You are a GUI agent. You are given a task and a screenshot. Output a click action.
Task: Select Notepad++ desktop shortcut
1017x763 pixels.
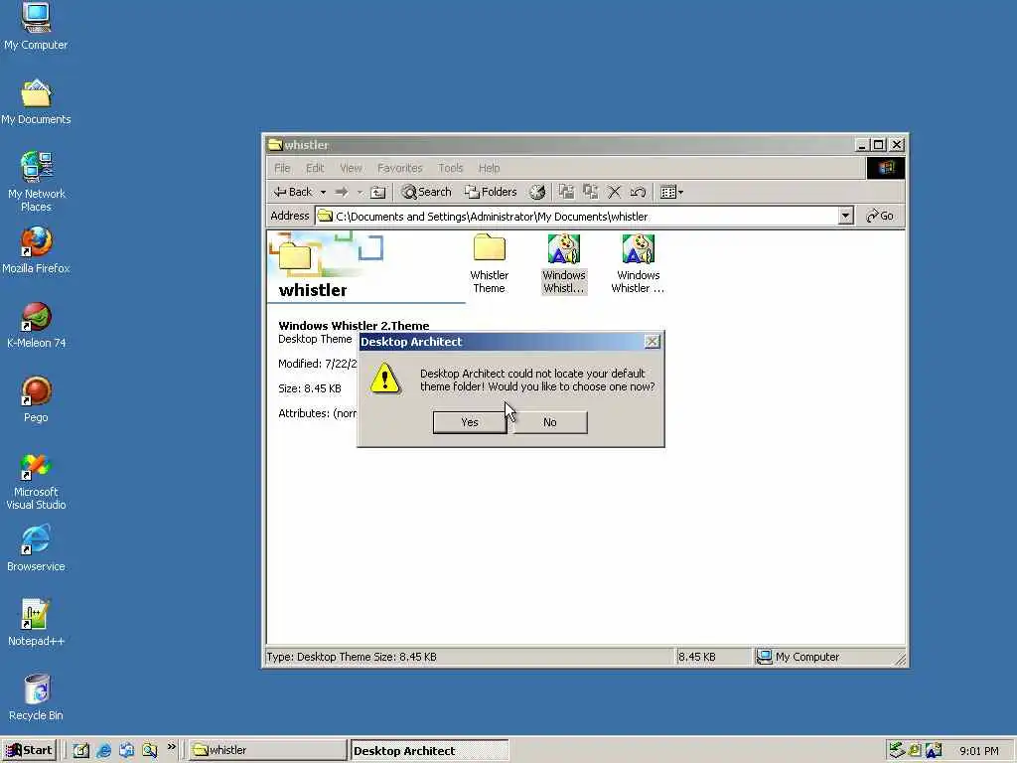click(36, 624)
